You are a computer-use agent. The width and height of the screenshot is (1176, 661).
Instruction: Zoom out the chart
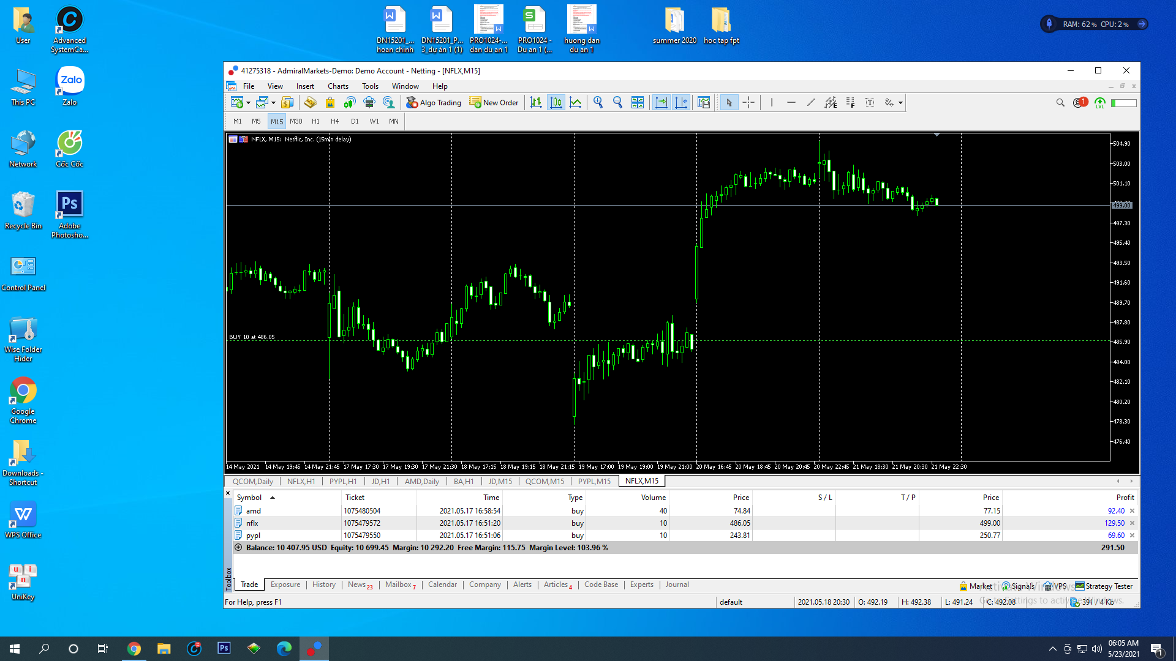[x=617, y=103]
